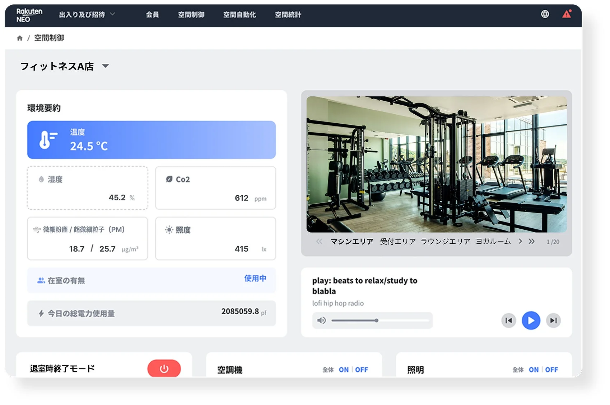Select the PM 18.7 / 25.7 card
Screen dimensions: 610x405
pos(88,238)
